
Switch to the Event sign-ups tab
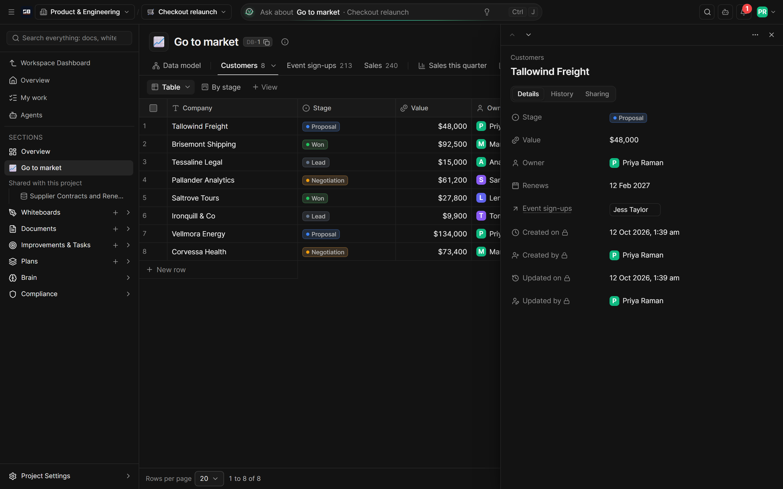(x=319, y=66)
